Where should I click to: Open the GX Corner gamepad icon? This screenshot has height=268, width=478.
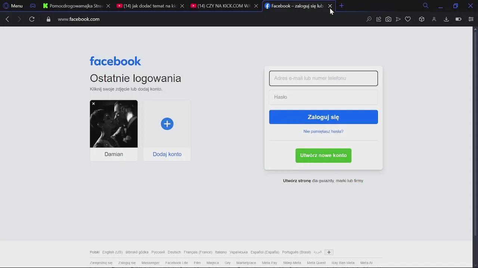point(33,6)
